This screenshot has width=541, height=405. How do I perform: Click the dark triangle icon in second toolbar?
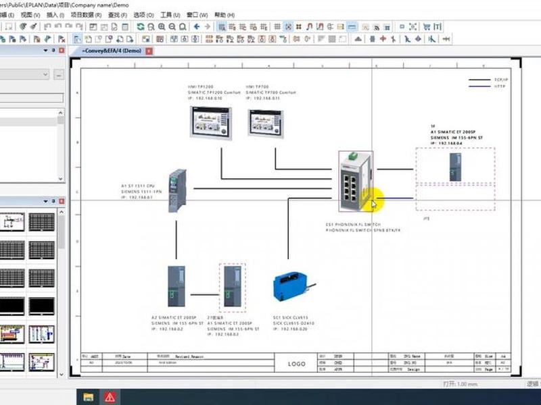point(358,39)
